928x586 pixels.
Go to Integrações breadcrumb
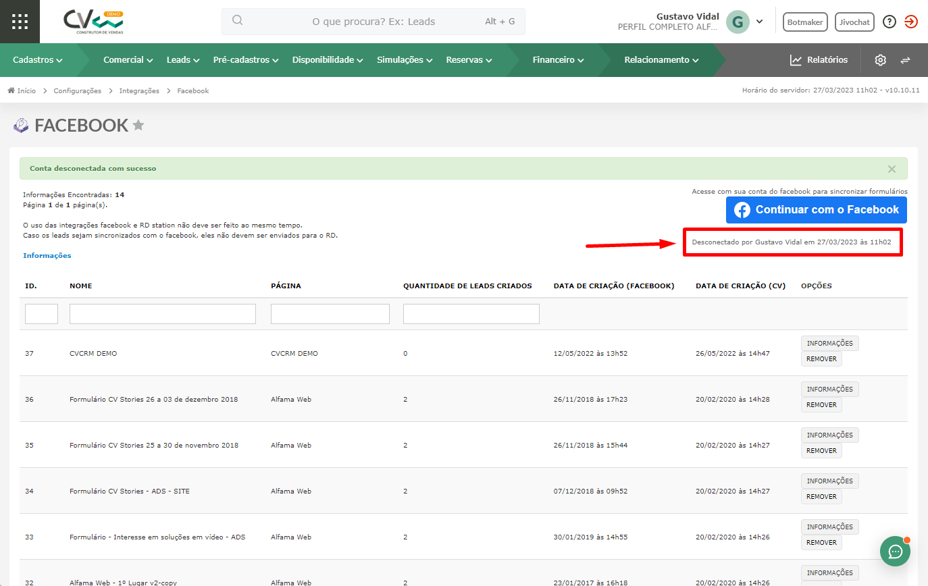(139, 90)
